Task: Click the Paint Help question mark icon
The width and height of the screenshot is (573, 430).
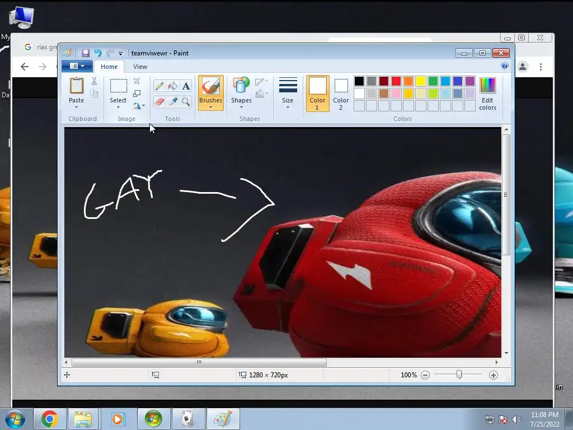Action: pyautogui.click(x=505, y=66)
